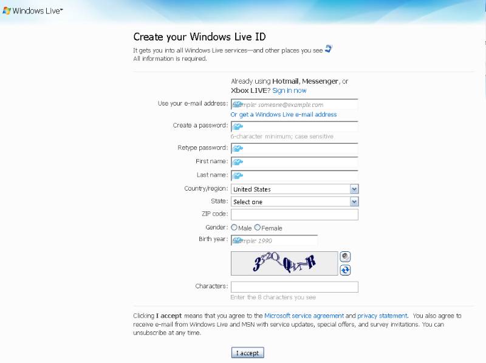Focus the Create a password field
This screenshot has width=486, height=363.
coord(295,127)
